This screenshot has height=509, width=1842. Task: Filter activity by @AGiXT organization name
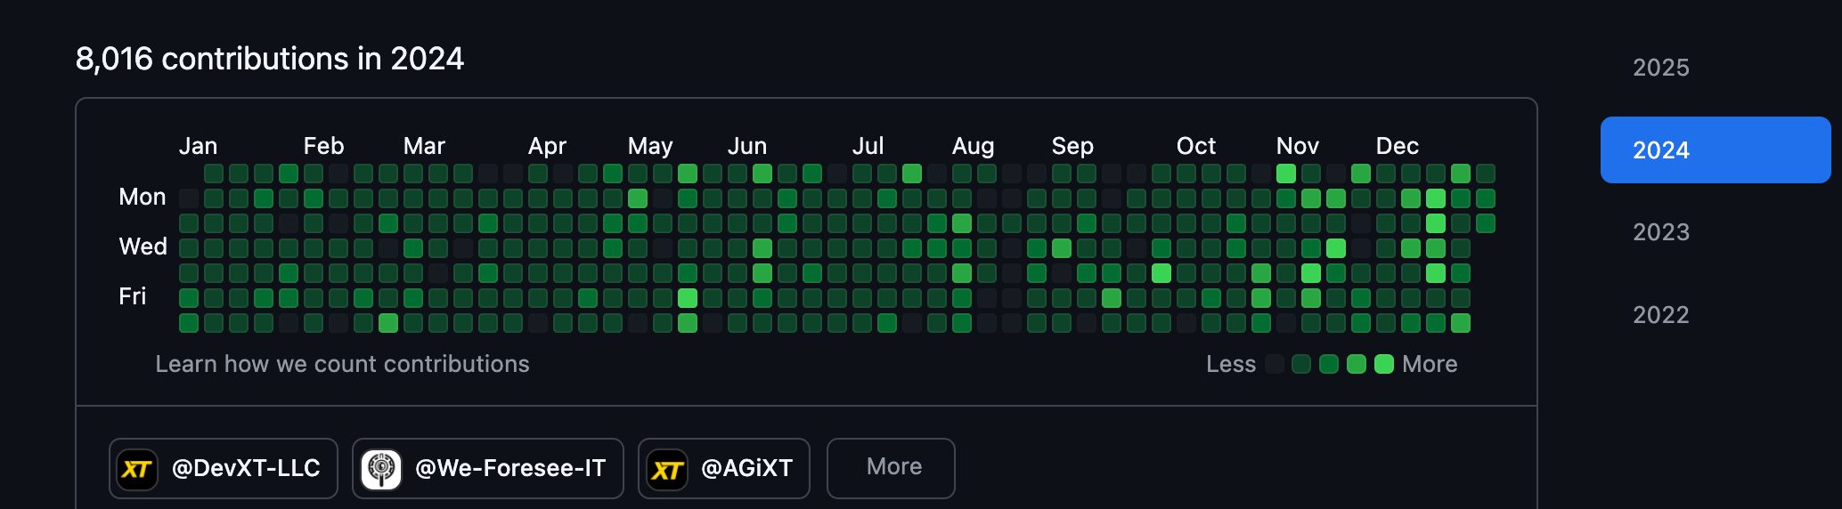pos(746,468)
